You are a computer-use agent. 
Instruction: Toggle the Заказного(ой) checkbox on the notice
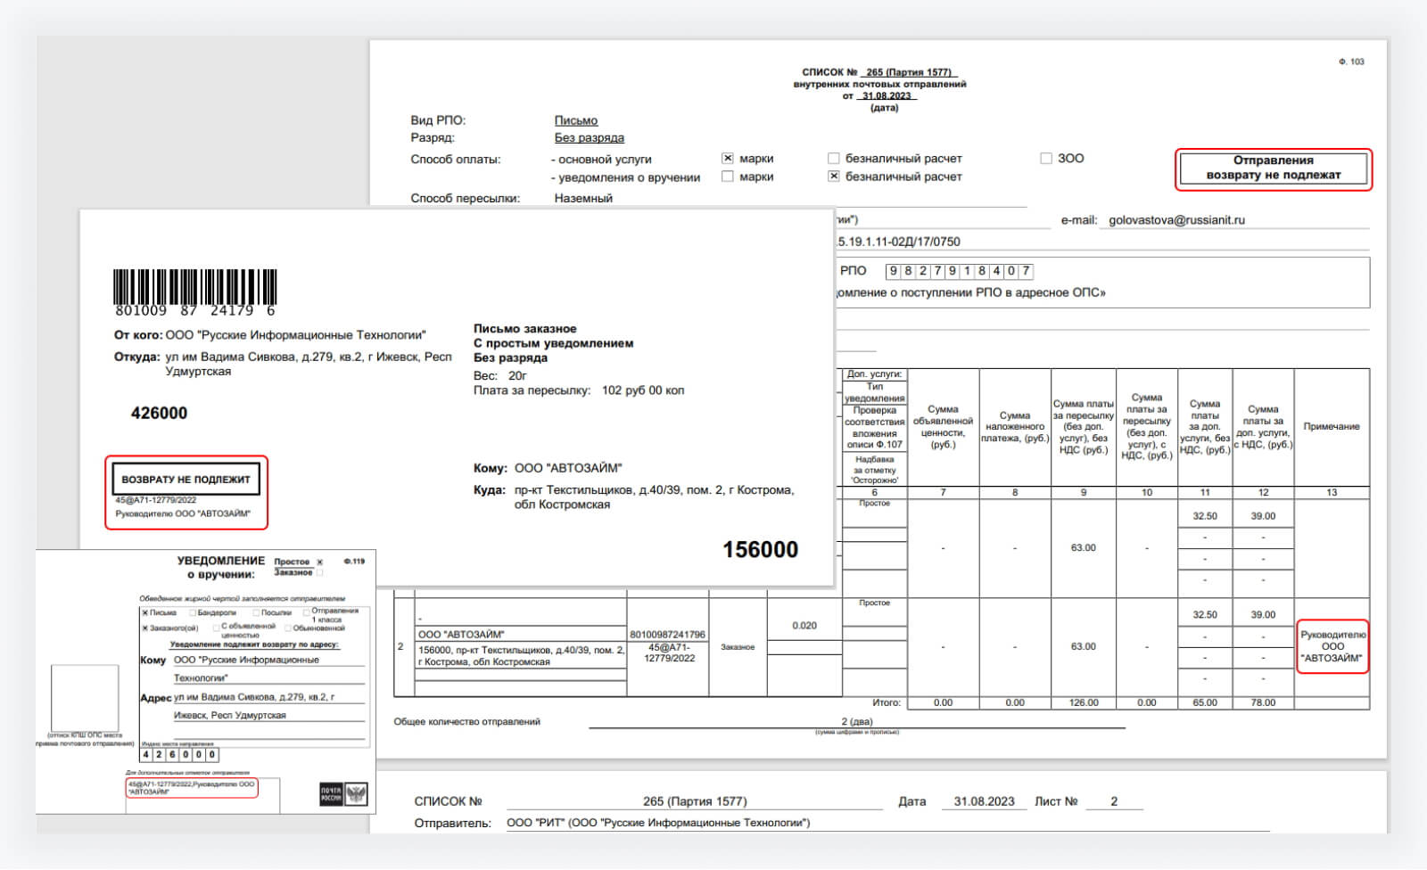click(145, 628)
